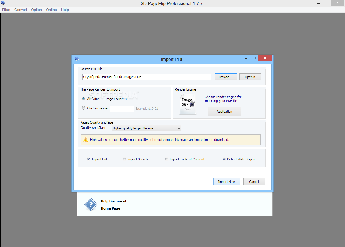Viewport: 345px width, 247px height.
Task: Open the Option menu
Action: coord(37,10)
